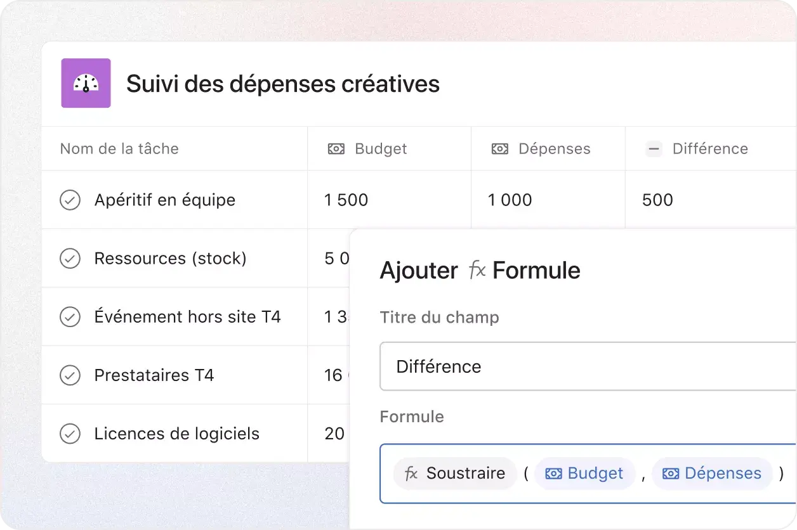Select the 500 value in the Différence column
Image resolution: width=797 pixels, height=530 pixels.
(656, 200)
